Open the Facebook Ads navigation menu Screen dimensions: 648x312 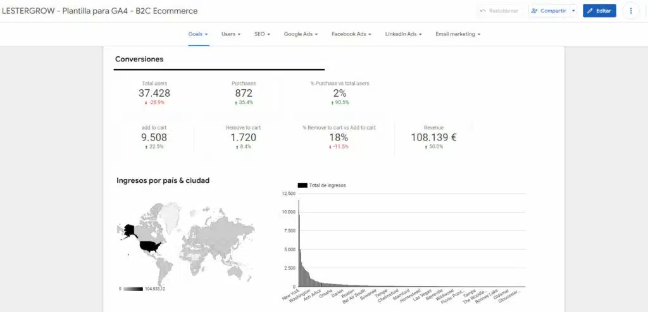pyautogui.click(x=351, y=34)
